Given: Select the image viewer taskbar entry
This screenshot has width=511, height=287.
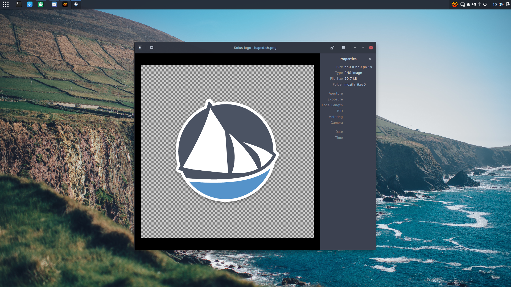Looking at the screenshot, I should pos(76,4).
